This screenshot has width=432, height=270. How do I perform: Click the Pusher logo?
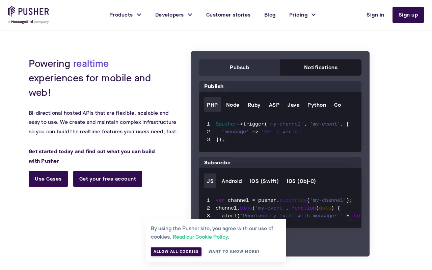coord(28,11)
